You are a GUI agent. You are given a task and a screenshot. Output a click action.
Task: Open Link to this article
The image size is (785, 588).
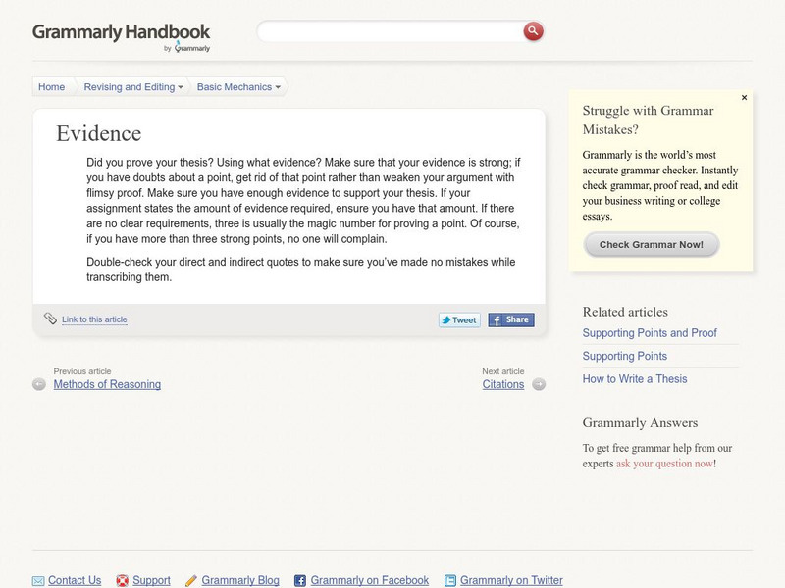94,319
